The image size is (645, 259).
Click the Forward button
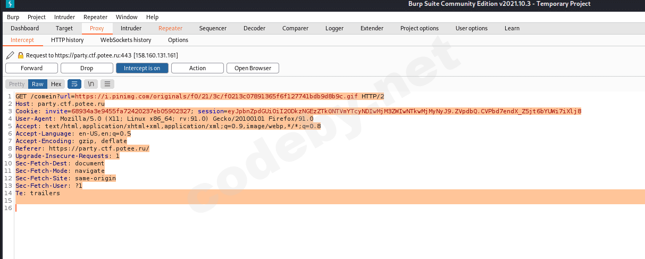coord(32,68)
